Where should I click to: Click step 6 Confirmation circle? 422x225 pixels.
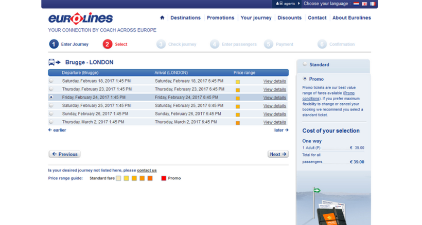point(322,44)
